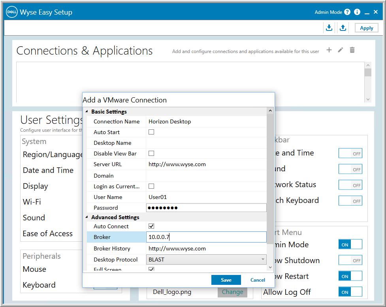Tick the Disable View Bar checkbox
The width and height of the screenshot is (386, 307).
[151, 153]
